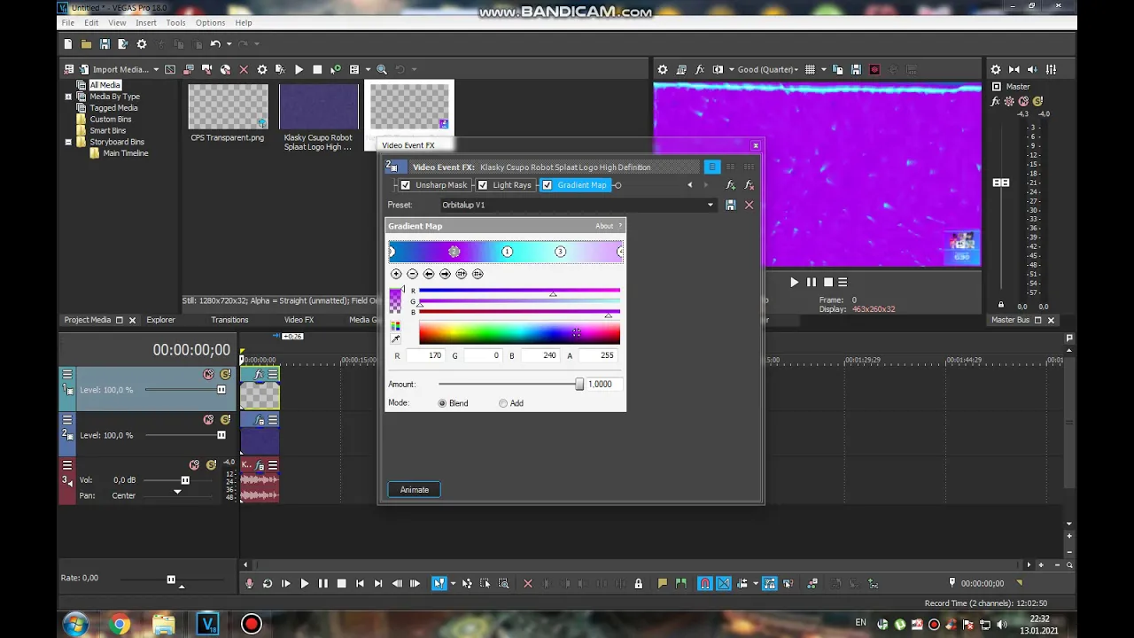
Task: Uncheck the Gradient Map effect checkbox
Action: (x=548, y=185)
